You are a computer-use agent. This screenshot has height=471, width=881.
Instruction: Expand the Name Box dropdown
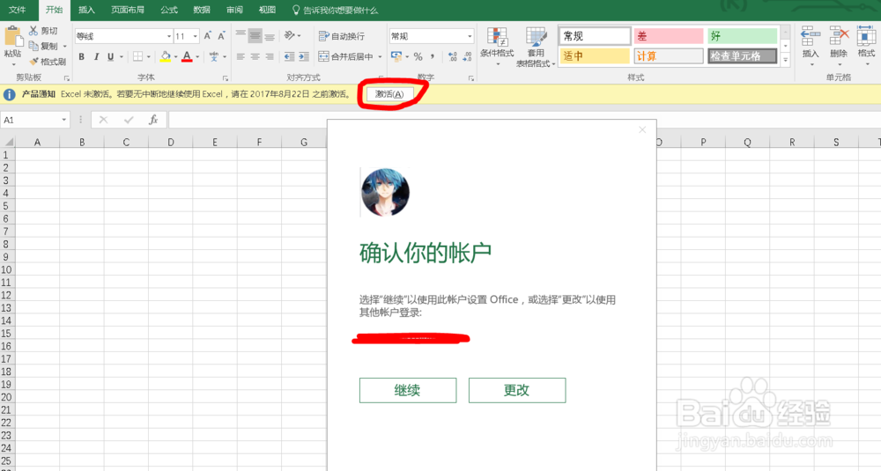point(63,120)
